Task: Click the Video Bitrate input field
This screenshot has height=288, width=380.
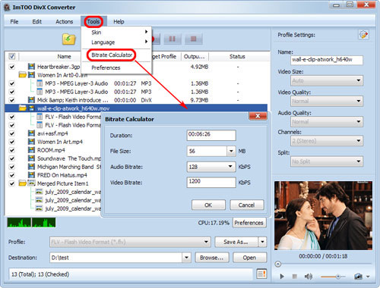Action: [x=211, y=183]
